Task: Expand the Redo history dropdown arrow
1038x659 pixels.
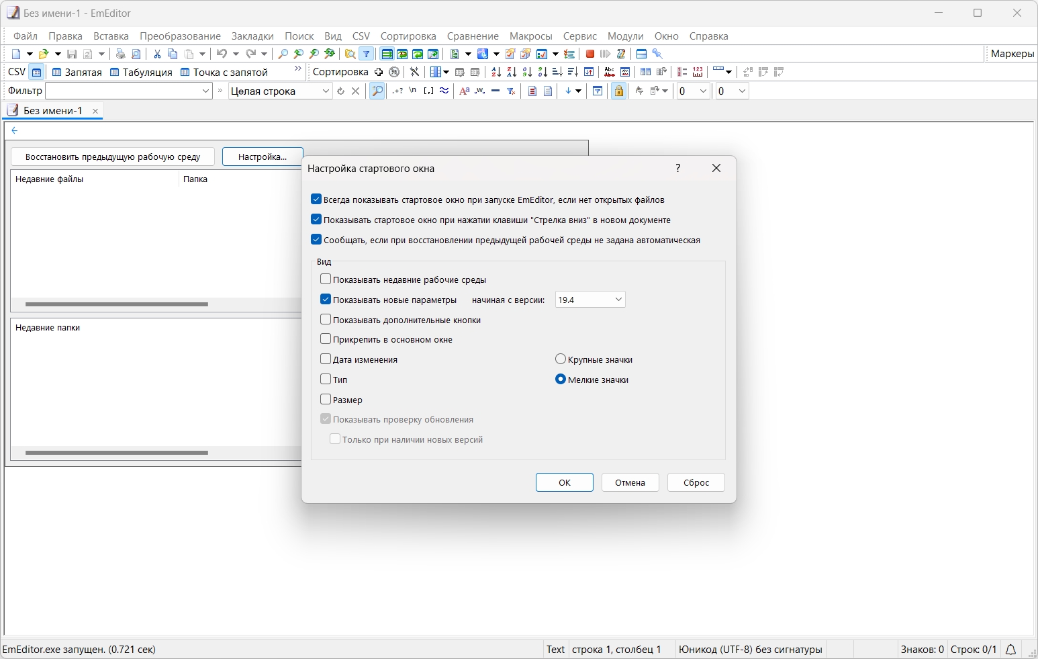Action: (x=265, y=54)
